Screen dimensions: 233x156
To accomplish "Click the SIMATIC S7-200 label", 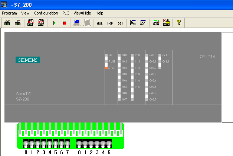I will coord(23,96).
